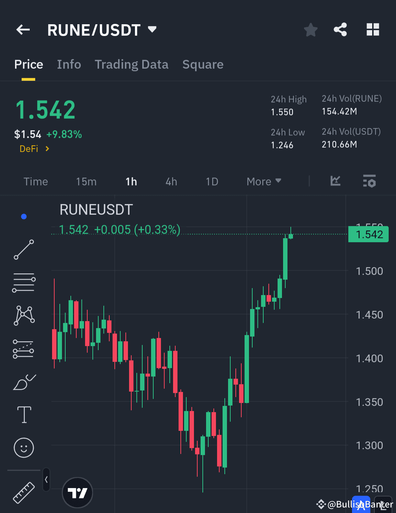
Task: Mark RUNE/USDT as favorite with the star
Action: tap(311, 30)
